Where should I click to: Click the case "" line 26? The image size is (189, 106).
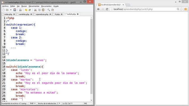(17, 99)
